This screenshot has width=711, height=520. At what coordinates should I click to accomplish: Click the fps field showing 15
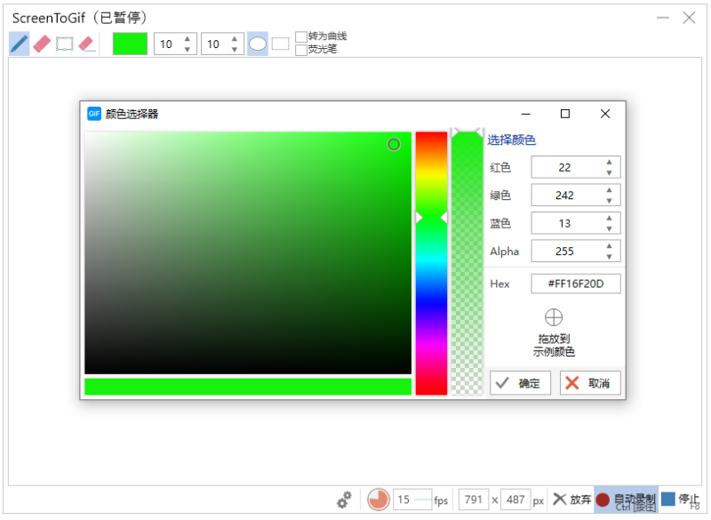[x=411, y=500]
